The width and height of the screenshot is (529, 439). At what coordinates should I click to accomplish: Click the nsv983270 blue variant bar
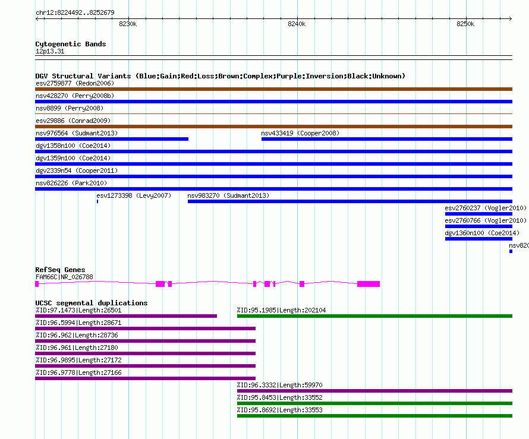pos(350,201)
